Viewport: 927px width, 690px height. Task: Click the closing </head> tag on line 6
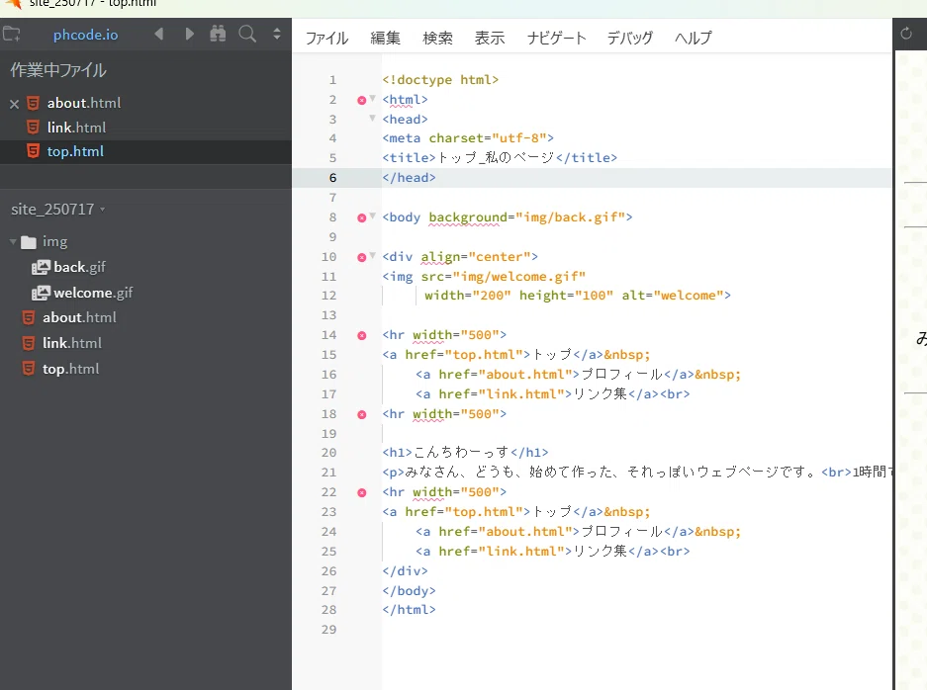pyautogui.click(x=409, y=178)
